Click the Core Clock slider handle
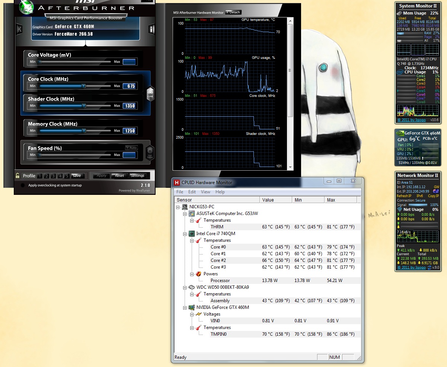The width and height of the screenshot is (447, 367). coord(84,86)
